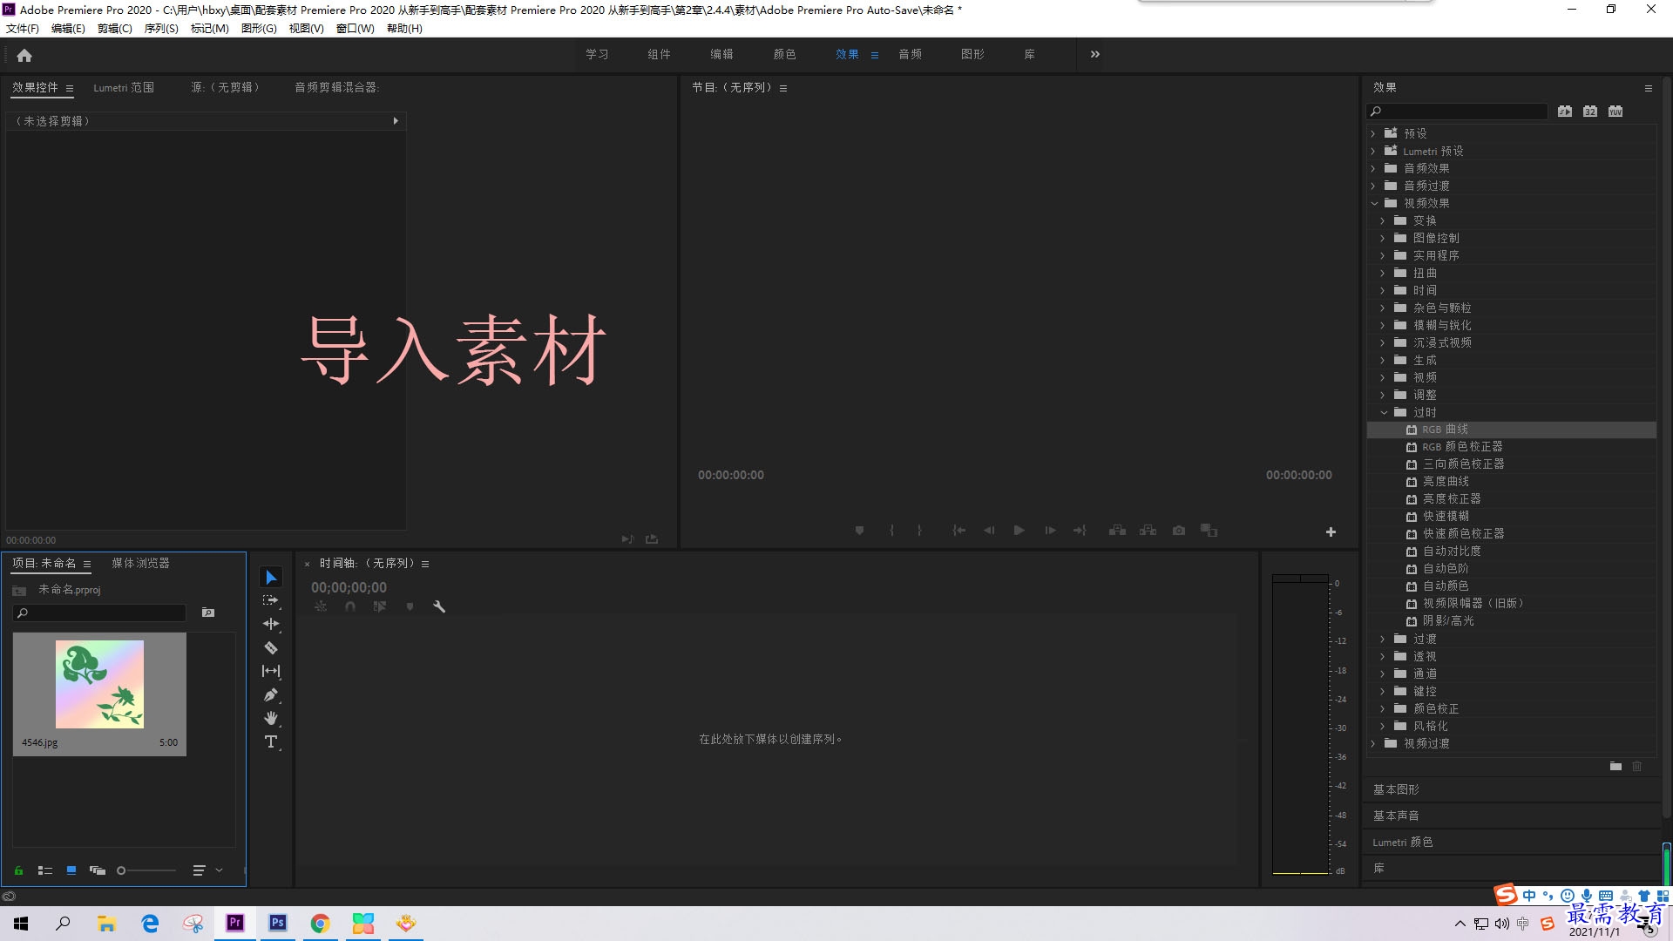Toggle linked selection in timeline
This screenshot has height=941, width=1673.
point(380,606)
